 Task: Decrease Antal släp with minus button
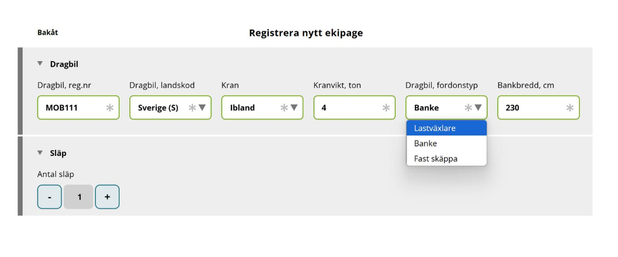pos(49,197)
